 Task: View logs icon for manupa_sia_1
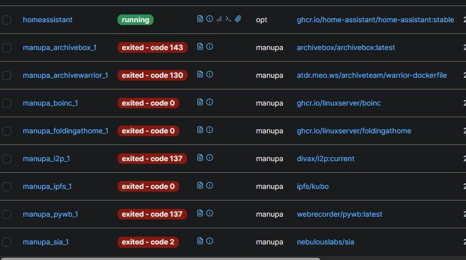(200, 241)
